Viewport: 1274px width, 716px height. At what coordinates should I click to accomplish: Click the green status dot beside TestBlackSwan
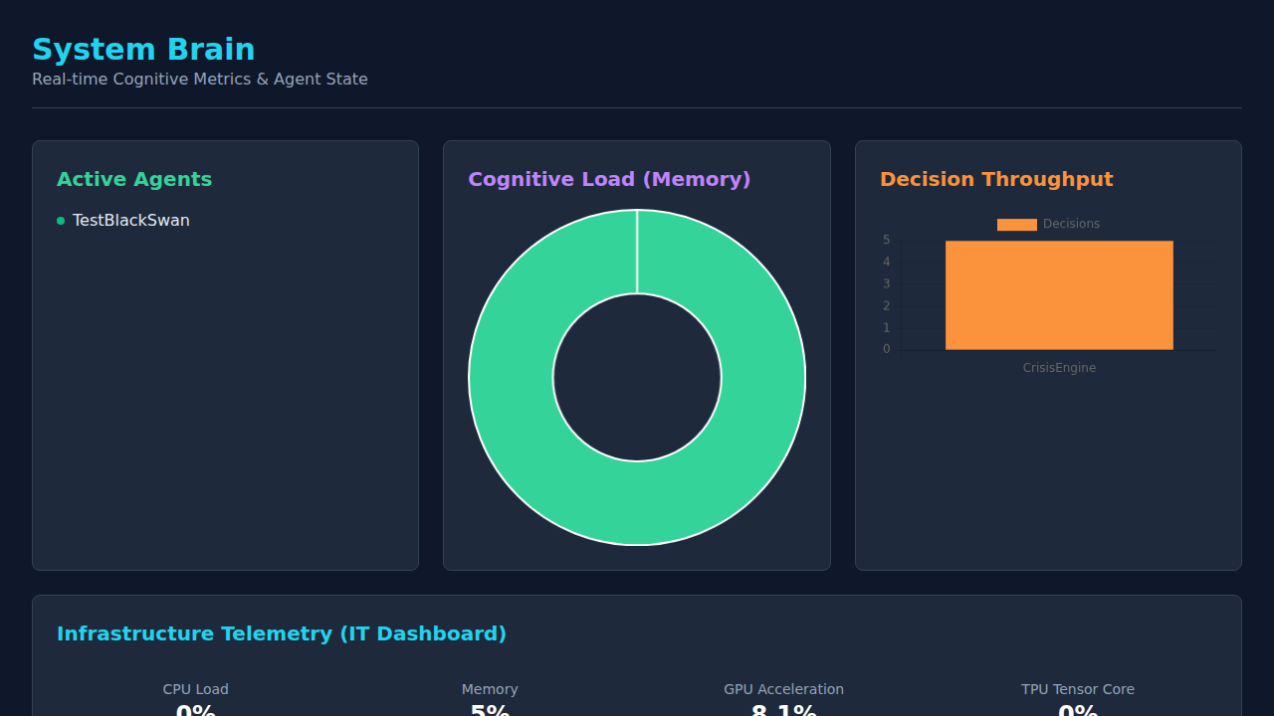(61, 221)
